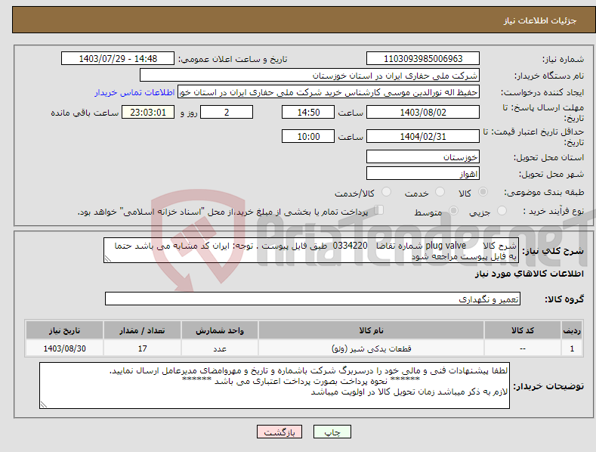Click the ردیف column header
Viewport: 596px width, 452px height.
click(572, 330)
